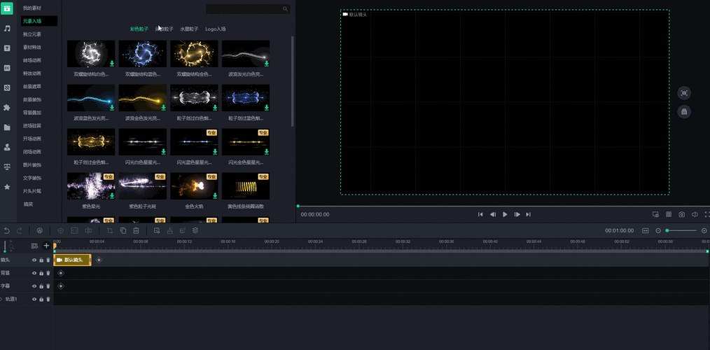Click the preview progress bar
This screenshot has width=710, height=350.
[x=503, y=206]
